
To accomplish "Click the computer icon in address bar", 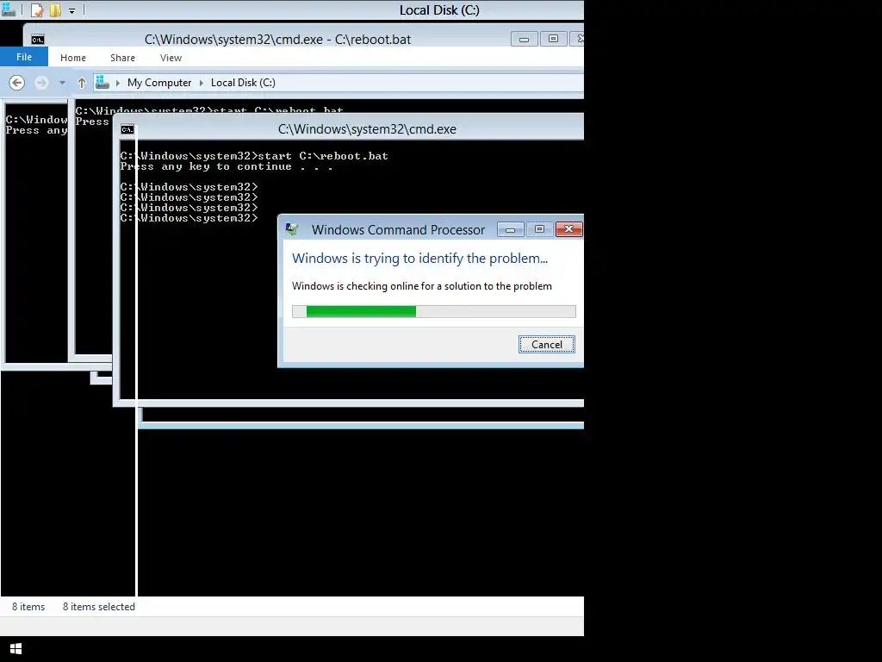I will pos(102,82).
